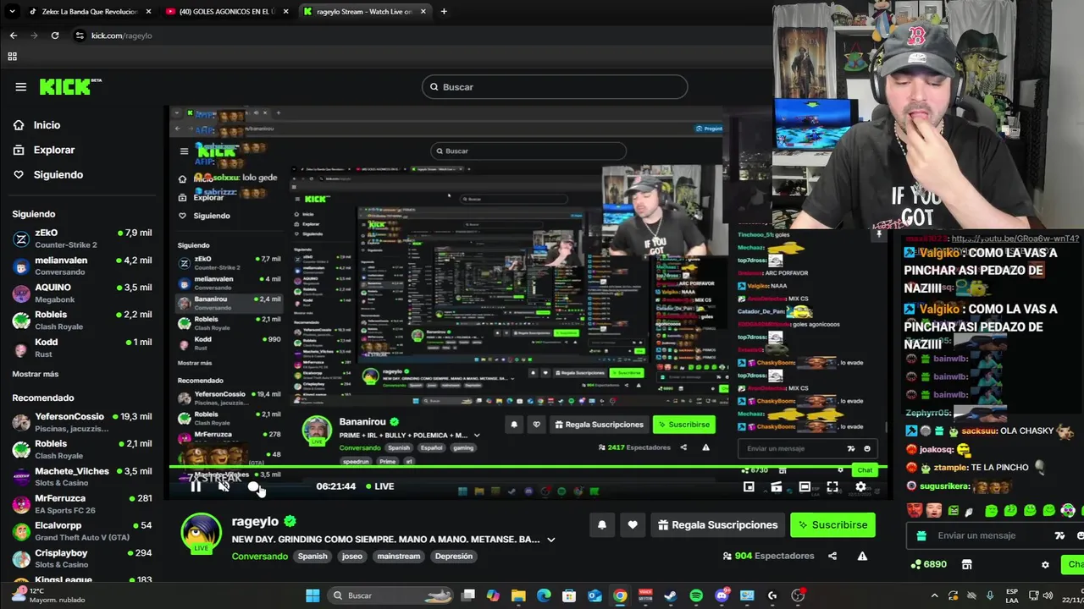Report stream with warning icon

(862, 557)
